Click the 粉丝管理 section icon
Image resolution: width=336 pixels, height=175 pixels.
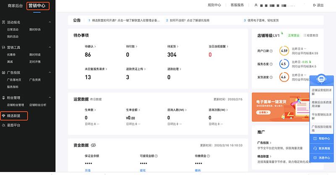tap(3, 97)
